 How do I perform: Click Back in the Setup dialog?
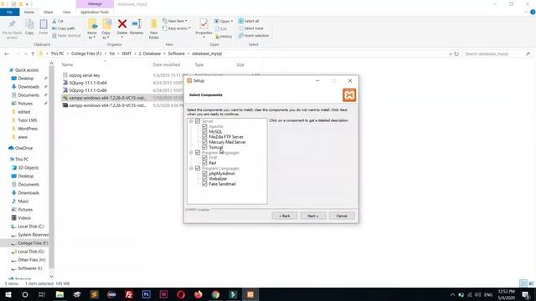pos(285,216)
